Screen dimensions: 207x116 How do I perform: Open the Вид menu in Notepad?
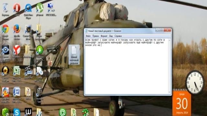(x=111, y=36)
